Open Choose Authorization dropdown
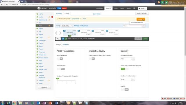Image resolution: width=186 pixels, height=105 pixels. pyautogui.click(x=128, y=59)
